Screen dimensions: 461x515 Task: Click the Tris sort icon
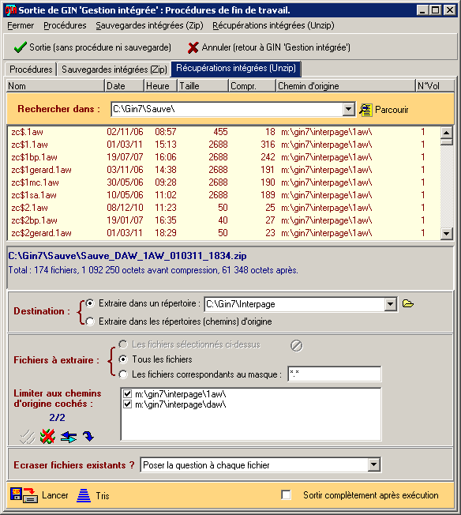click(84, 495)
